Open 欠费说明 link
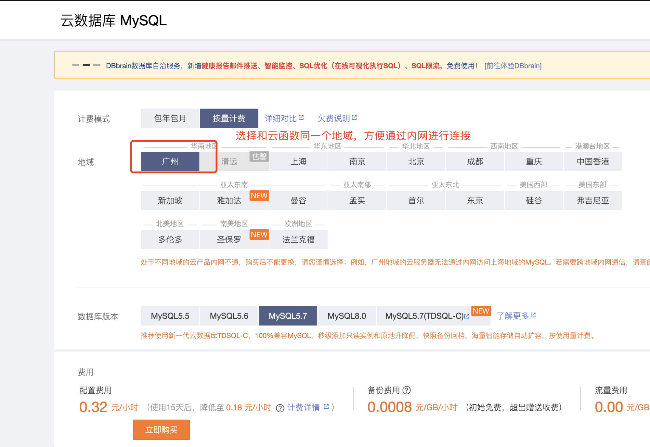Screen dimensions: 650x447 (333, 118)
